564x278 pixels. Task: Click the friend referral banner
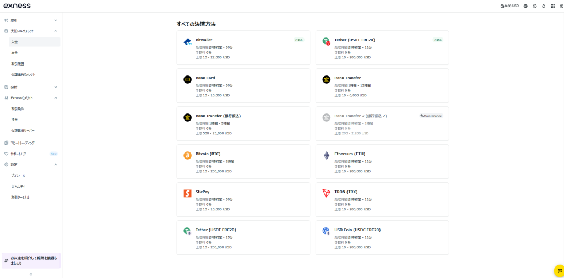[x=31, y=260]
